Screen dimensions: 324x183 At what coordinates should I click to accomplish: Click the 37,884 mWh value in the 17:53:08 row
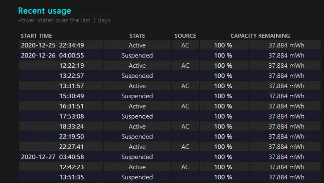point(286,116)
